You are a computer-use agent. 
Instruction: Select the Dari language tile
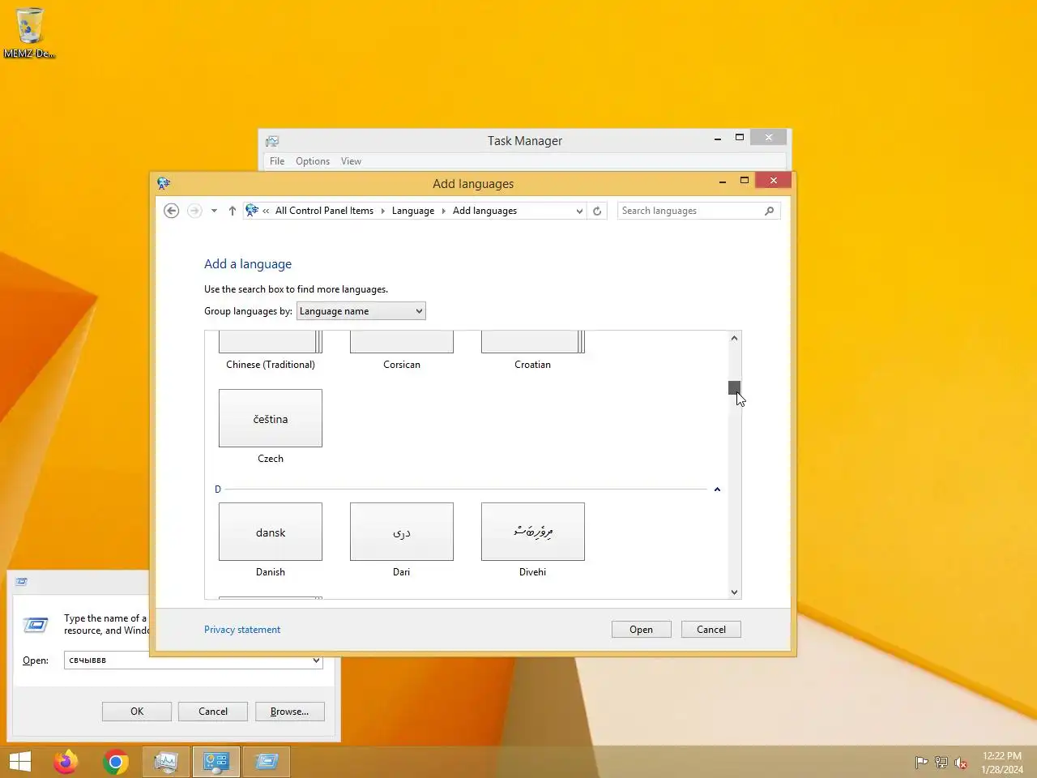pyautogui.click(x=402, y=532)
